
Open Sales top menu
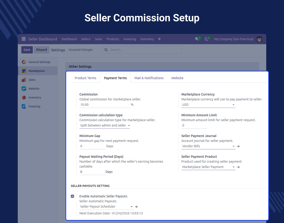coord(99,39)
